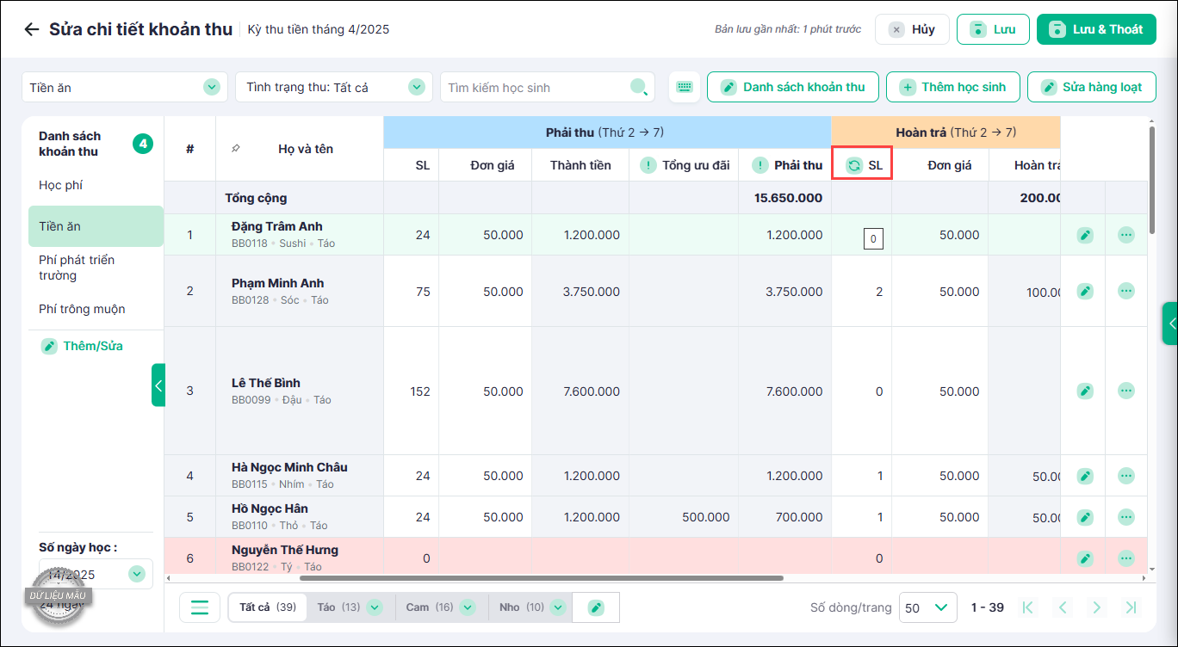Viewport: 1178px width, 647px height.
Task: Switch to the Cam (16) tab
Action: click(430, 607)
